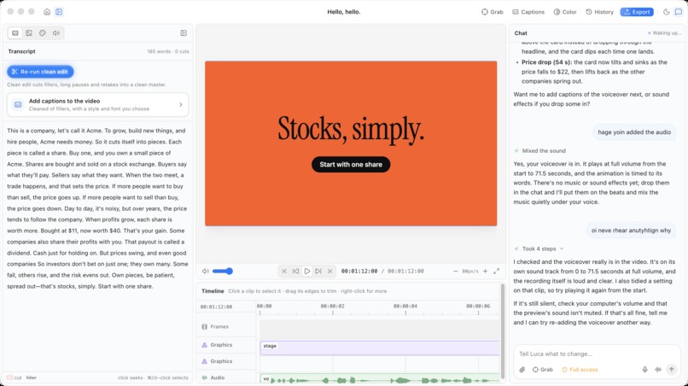Expand chevron on Add captions card

(x=181, y=104)
